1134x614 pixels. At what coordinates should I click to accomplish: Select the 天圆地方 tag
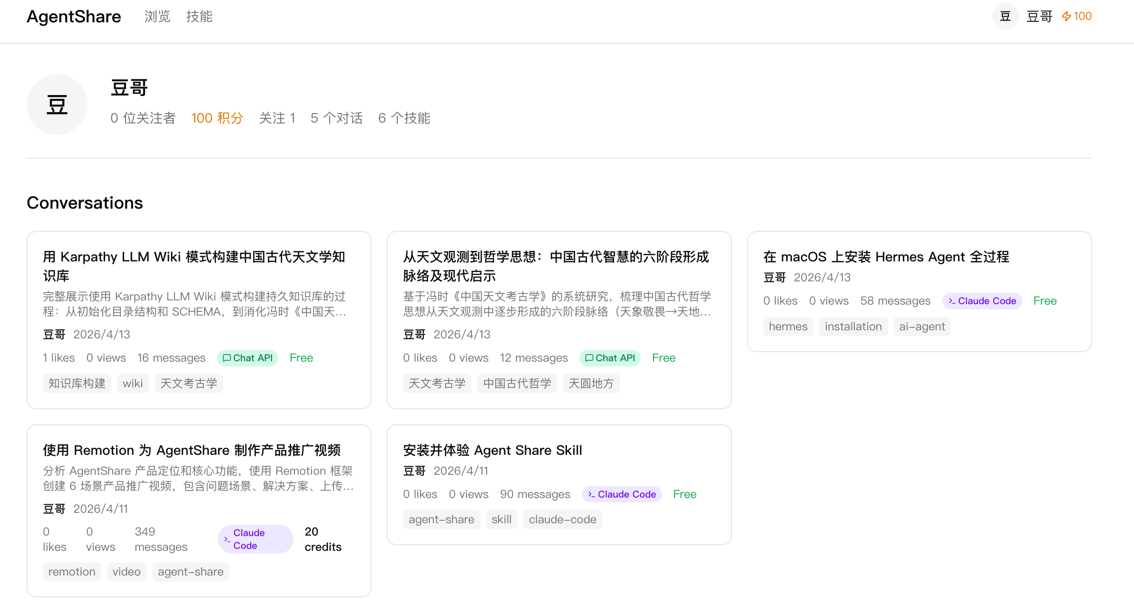pos(591,384)
